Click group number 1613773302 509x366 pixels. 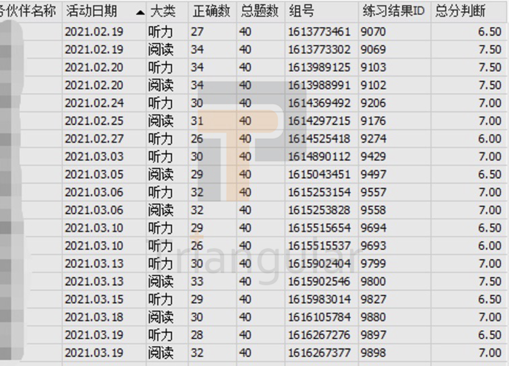point(319,50)
